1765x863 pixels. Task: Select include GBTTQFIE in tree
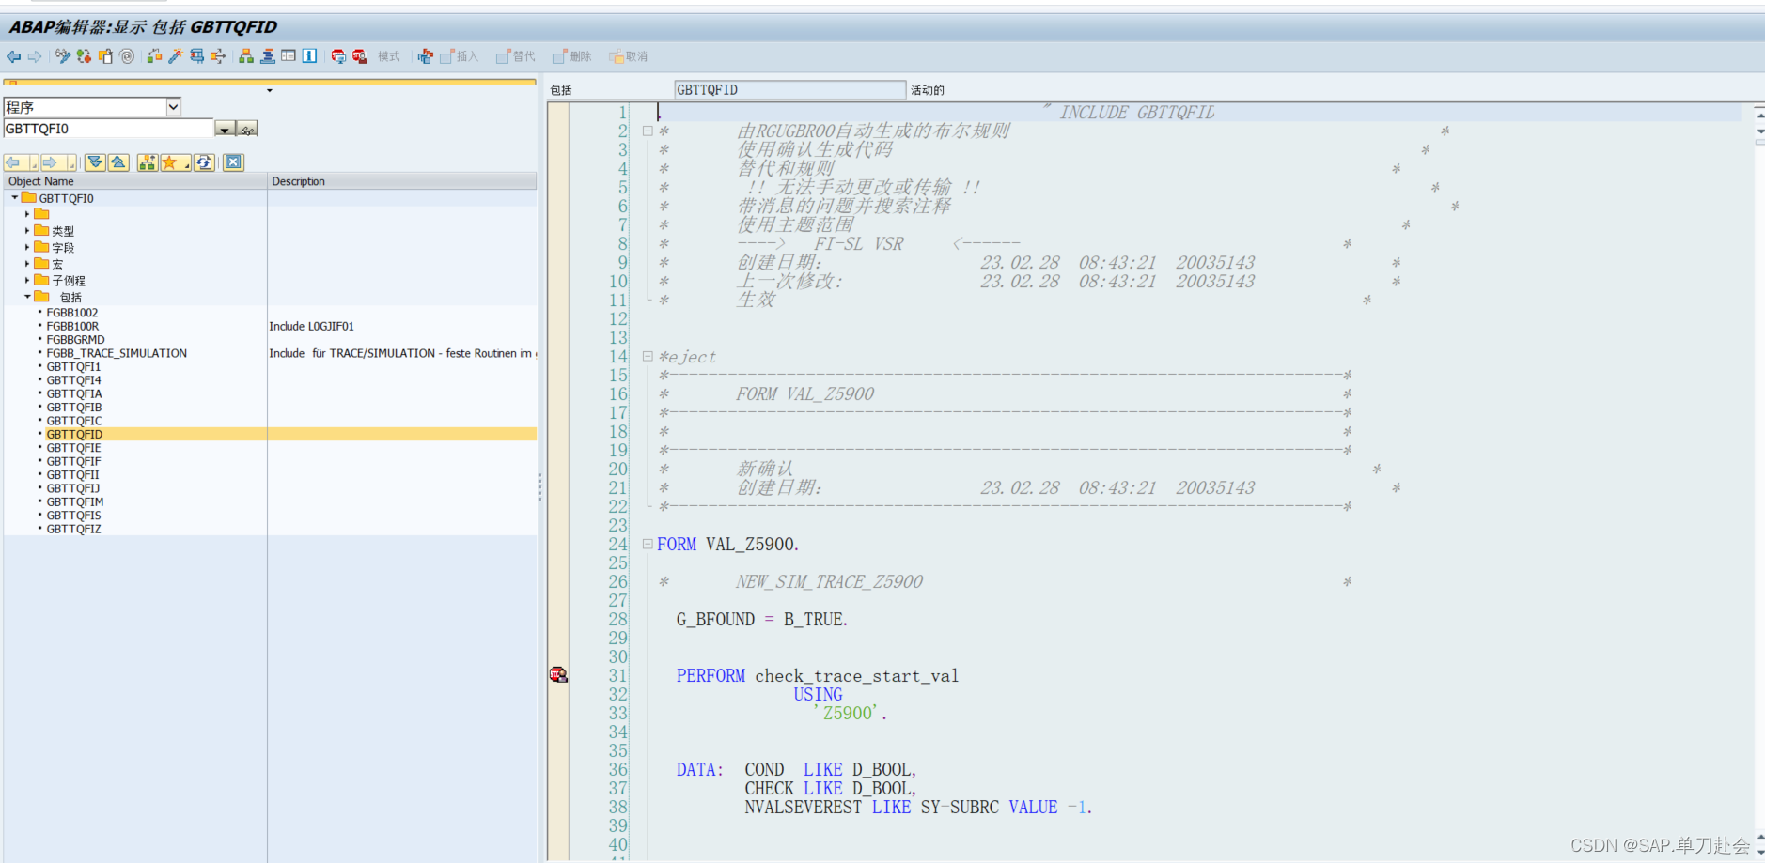pyautogui.click(x=73, y=448)
